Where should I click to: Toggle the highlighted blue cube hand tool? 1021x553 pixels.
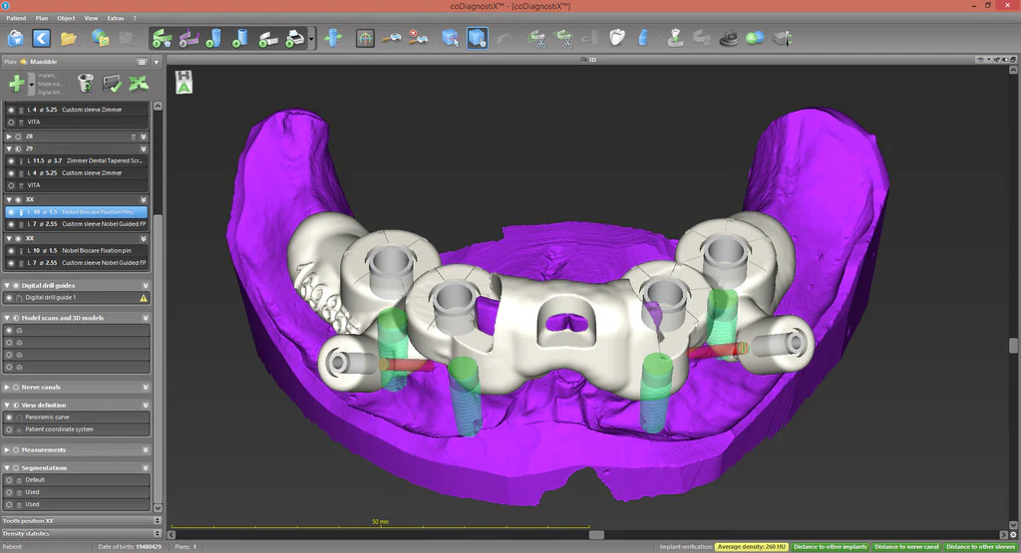(478, 39)
